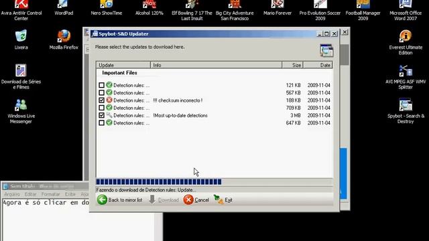This screenshot has width=429, height=241.
Task: Uncheck the 188 KB checksum incorrect update
Action: coord(101,100)
